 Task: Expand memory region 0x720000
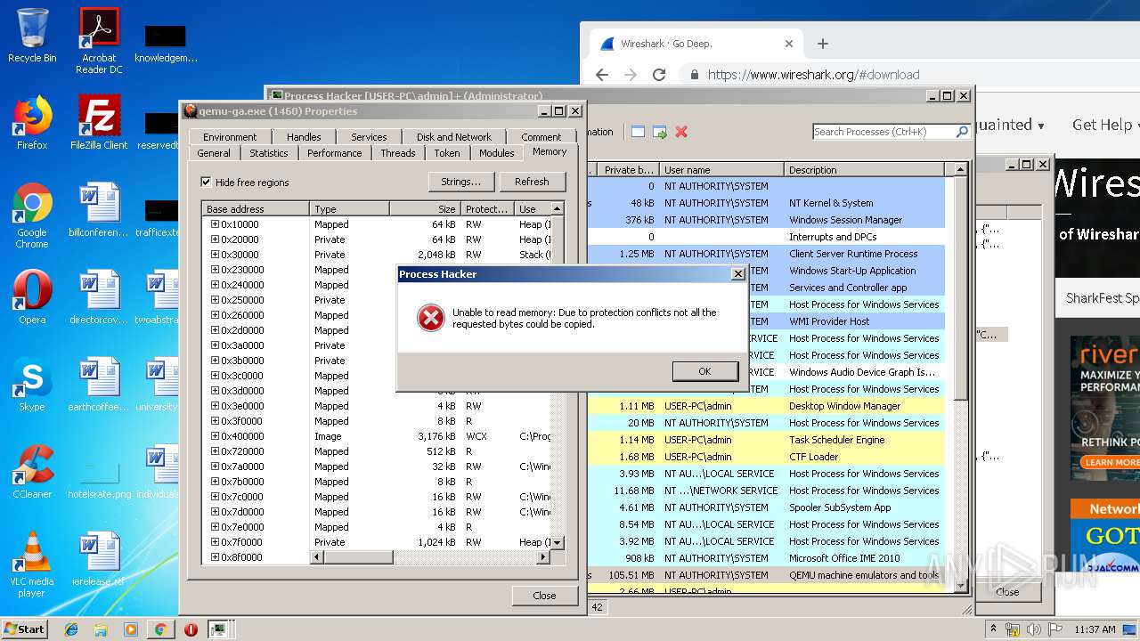[215, 451]
